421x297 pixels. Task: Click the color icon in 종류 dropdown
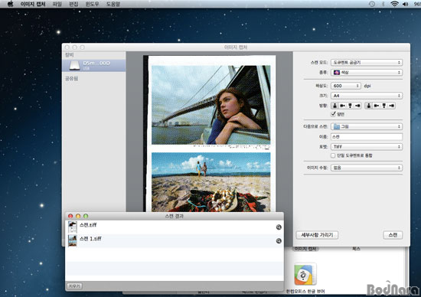(x=337, y=73)
